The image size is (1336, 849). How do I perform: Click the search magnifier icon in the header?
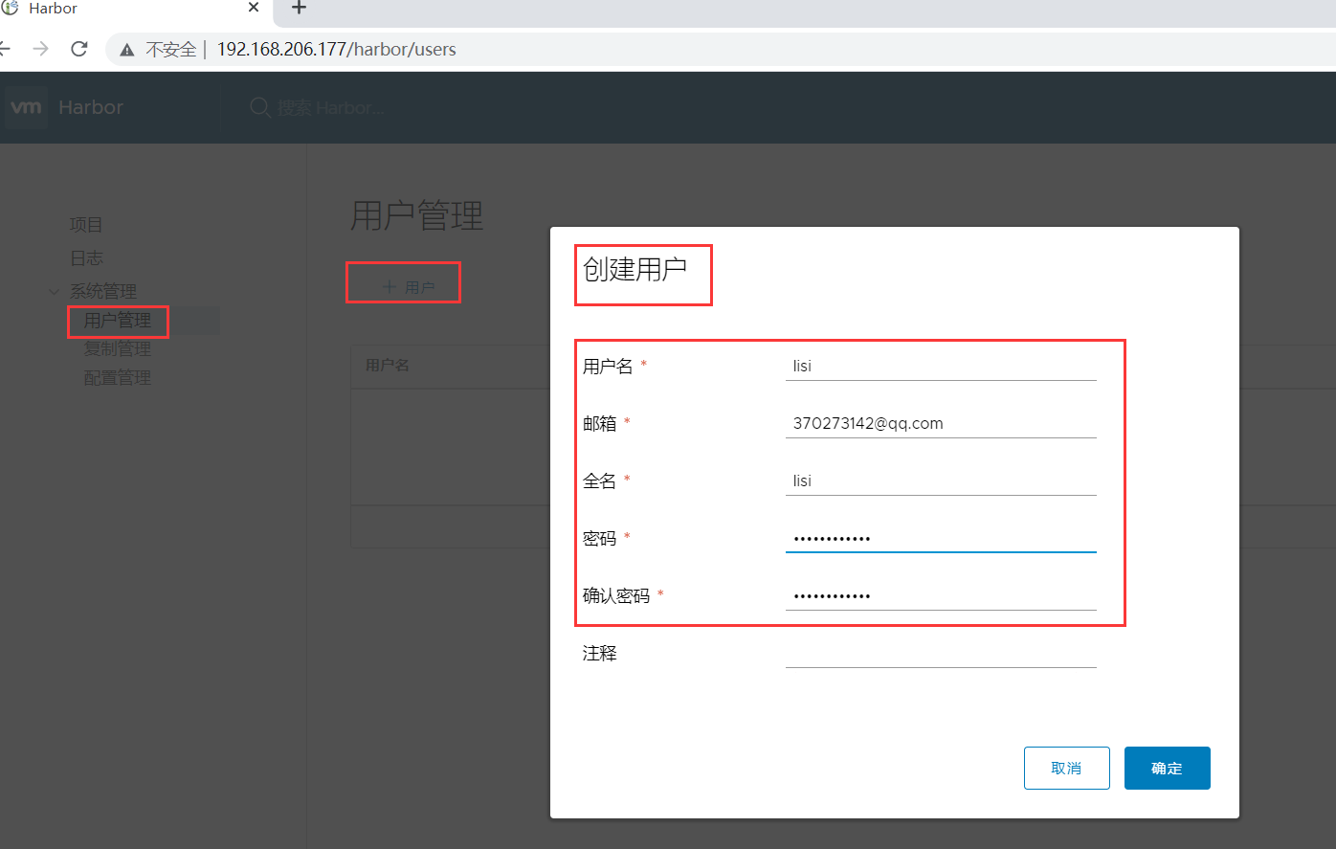tap(259, 107)
